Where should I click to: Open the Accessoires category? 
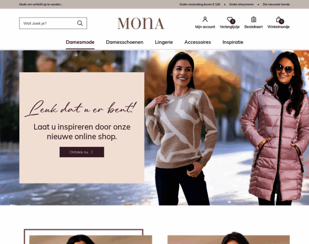pos(198,42)
